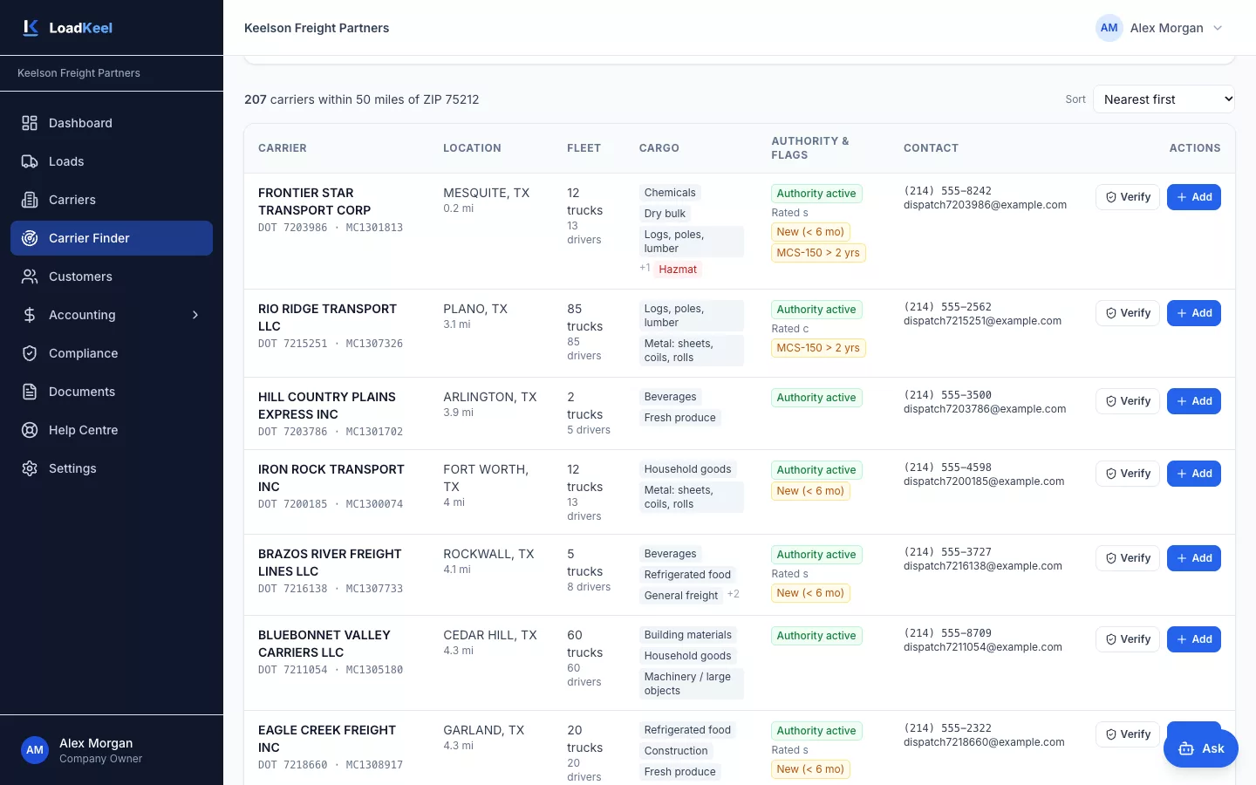Add Brazos River Freight Lines LLC
This screenshot has width=1256, height=785.
pyautogui.click(x=1194, y=558)
